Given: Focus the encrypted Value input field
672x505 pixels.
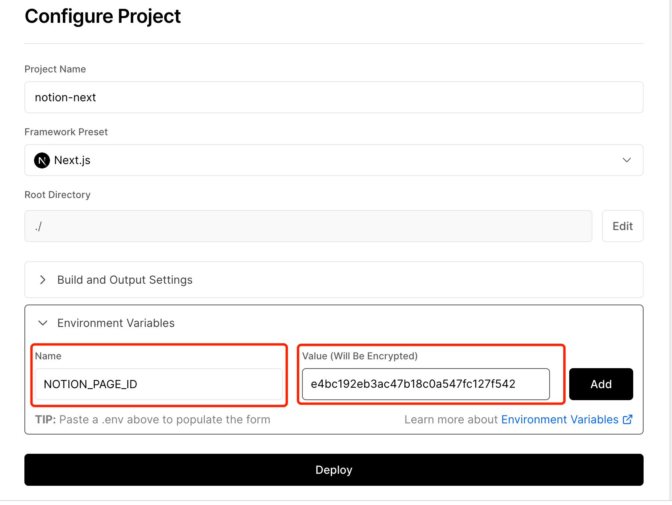Looking at the screenshot, I should [426, 384].
